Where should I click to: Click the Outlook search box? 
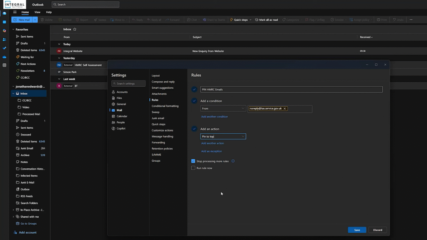pyautogui.click(x=85, y=4)
